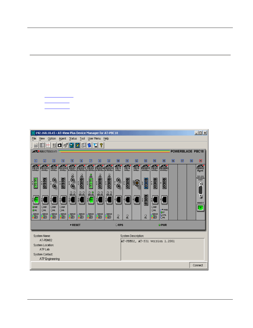Click the PB301 module label
Screen dimensions: 253x328
pyautogui.click(x=155, y=168)
